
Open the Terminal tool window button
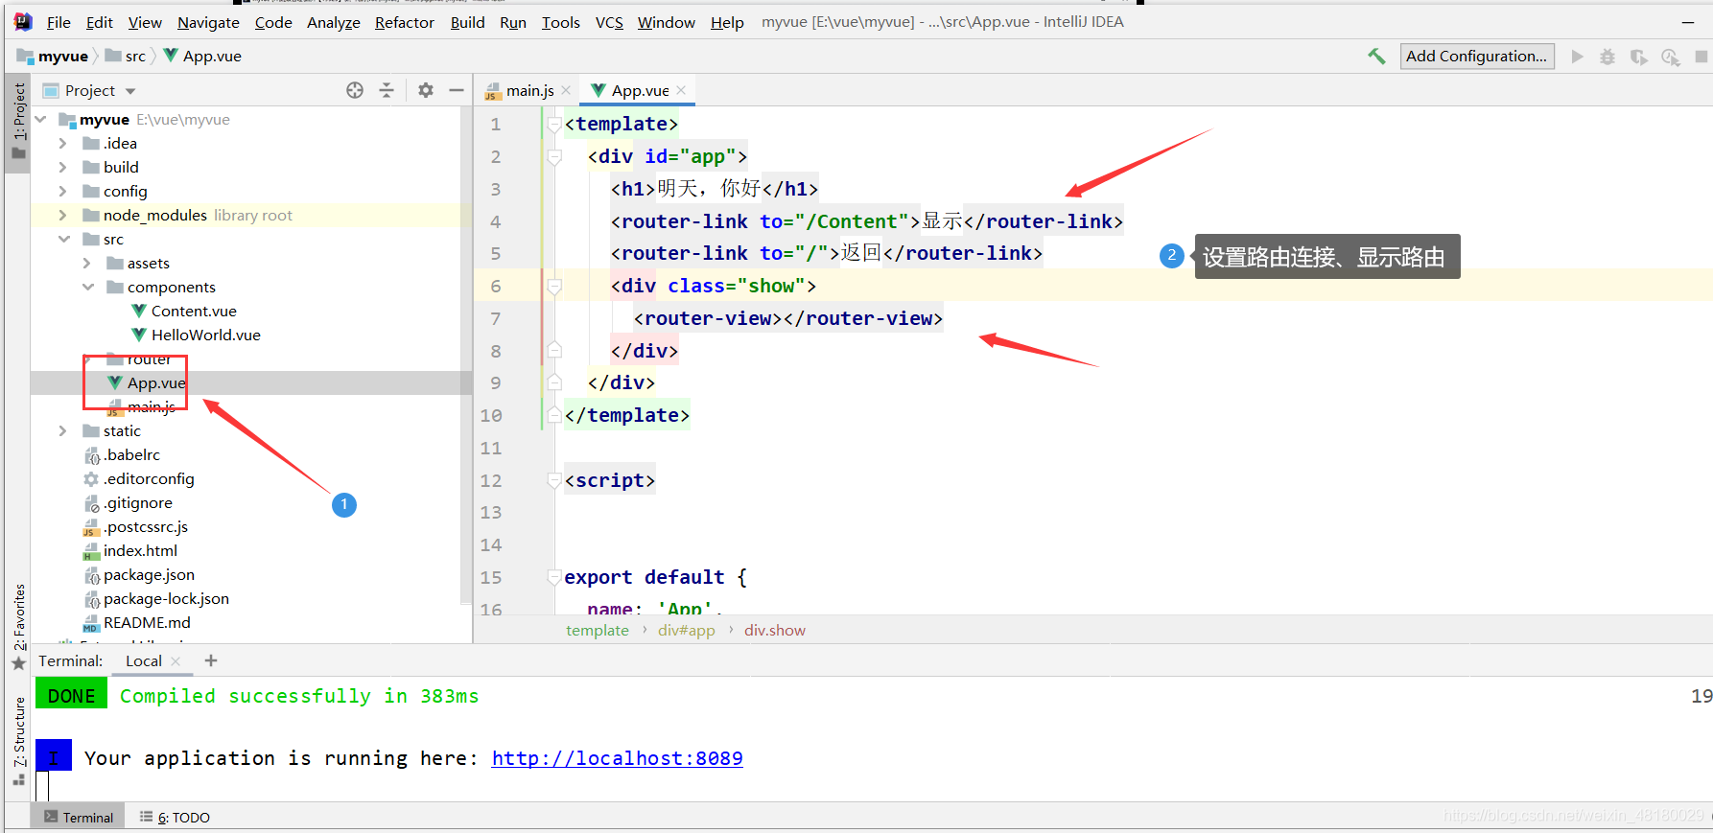coord(79,818)
